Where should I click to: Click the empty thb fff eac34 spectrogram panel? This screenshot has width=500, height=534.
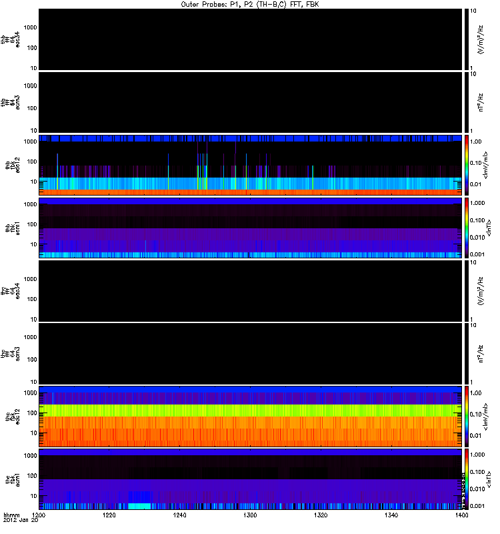pyautogui.click(x=250, y=39)
